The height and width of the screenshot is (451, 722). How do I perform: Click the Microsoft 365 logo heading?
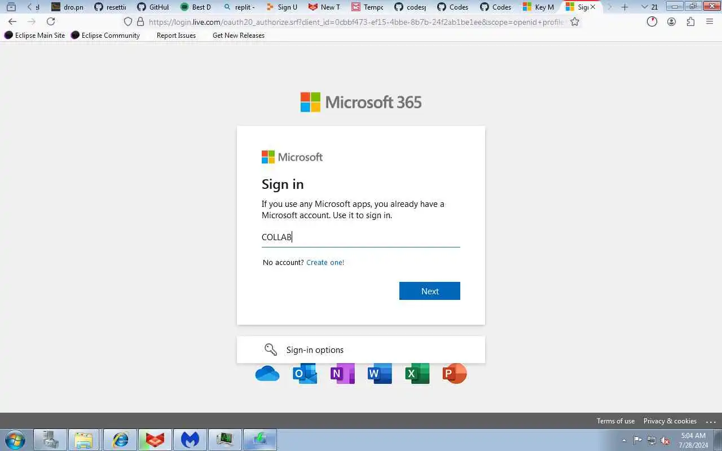361,102
